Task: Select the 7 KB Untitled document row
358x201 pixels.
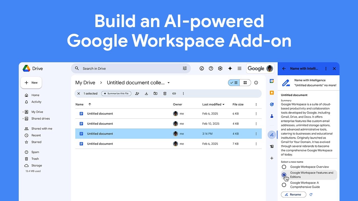Action: tap(168, 144)
